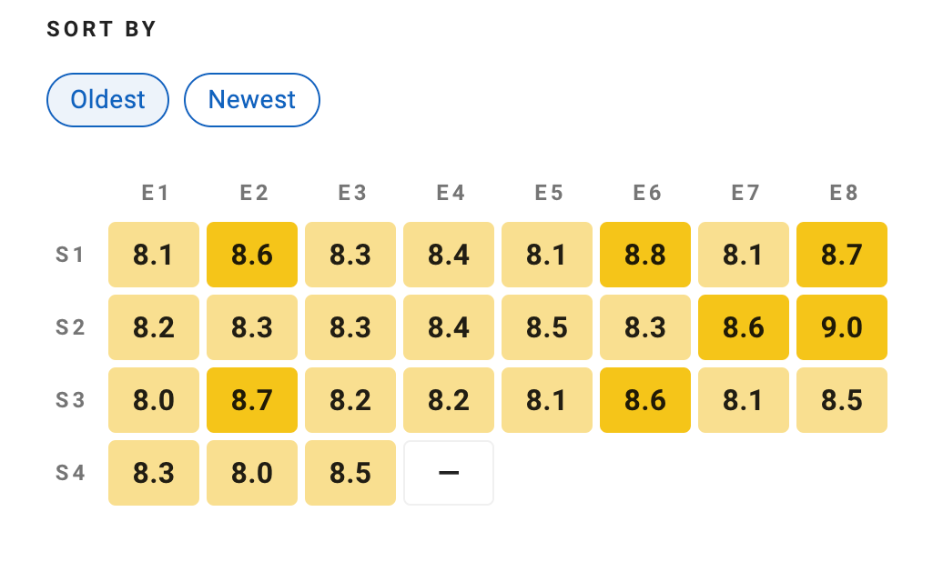This screenshot has width=943, height=582.
Task: Select the S3 E6 rating 8.6 cell
Action: [x=645, y=400]
